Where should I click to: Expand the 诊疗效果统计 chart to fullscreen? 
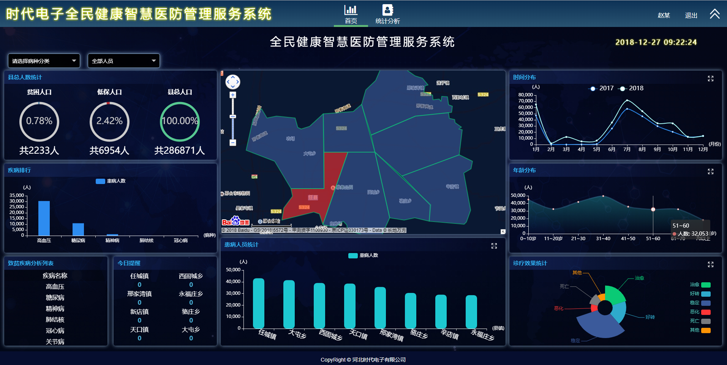point(710,264)
